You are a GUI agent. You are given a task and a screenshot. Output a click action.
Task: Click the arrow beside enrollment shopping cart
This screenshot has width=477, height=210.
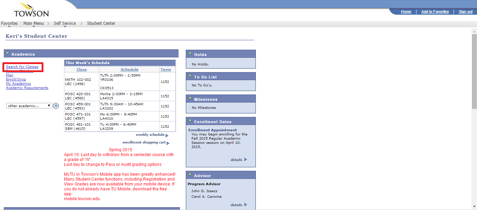(168, 143)
